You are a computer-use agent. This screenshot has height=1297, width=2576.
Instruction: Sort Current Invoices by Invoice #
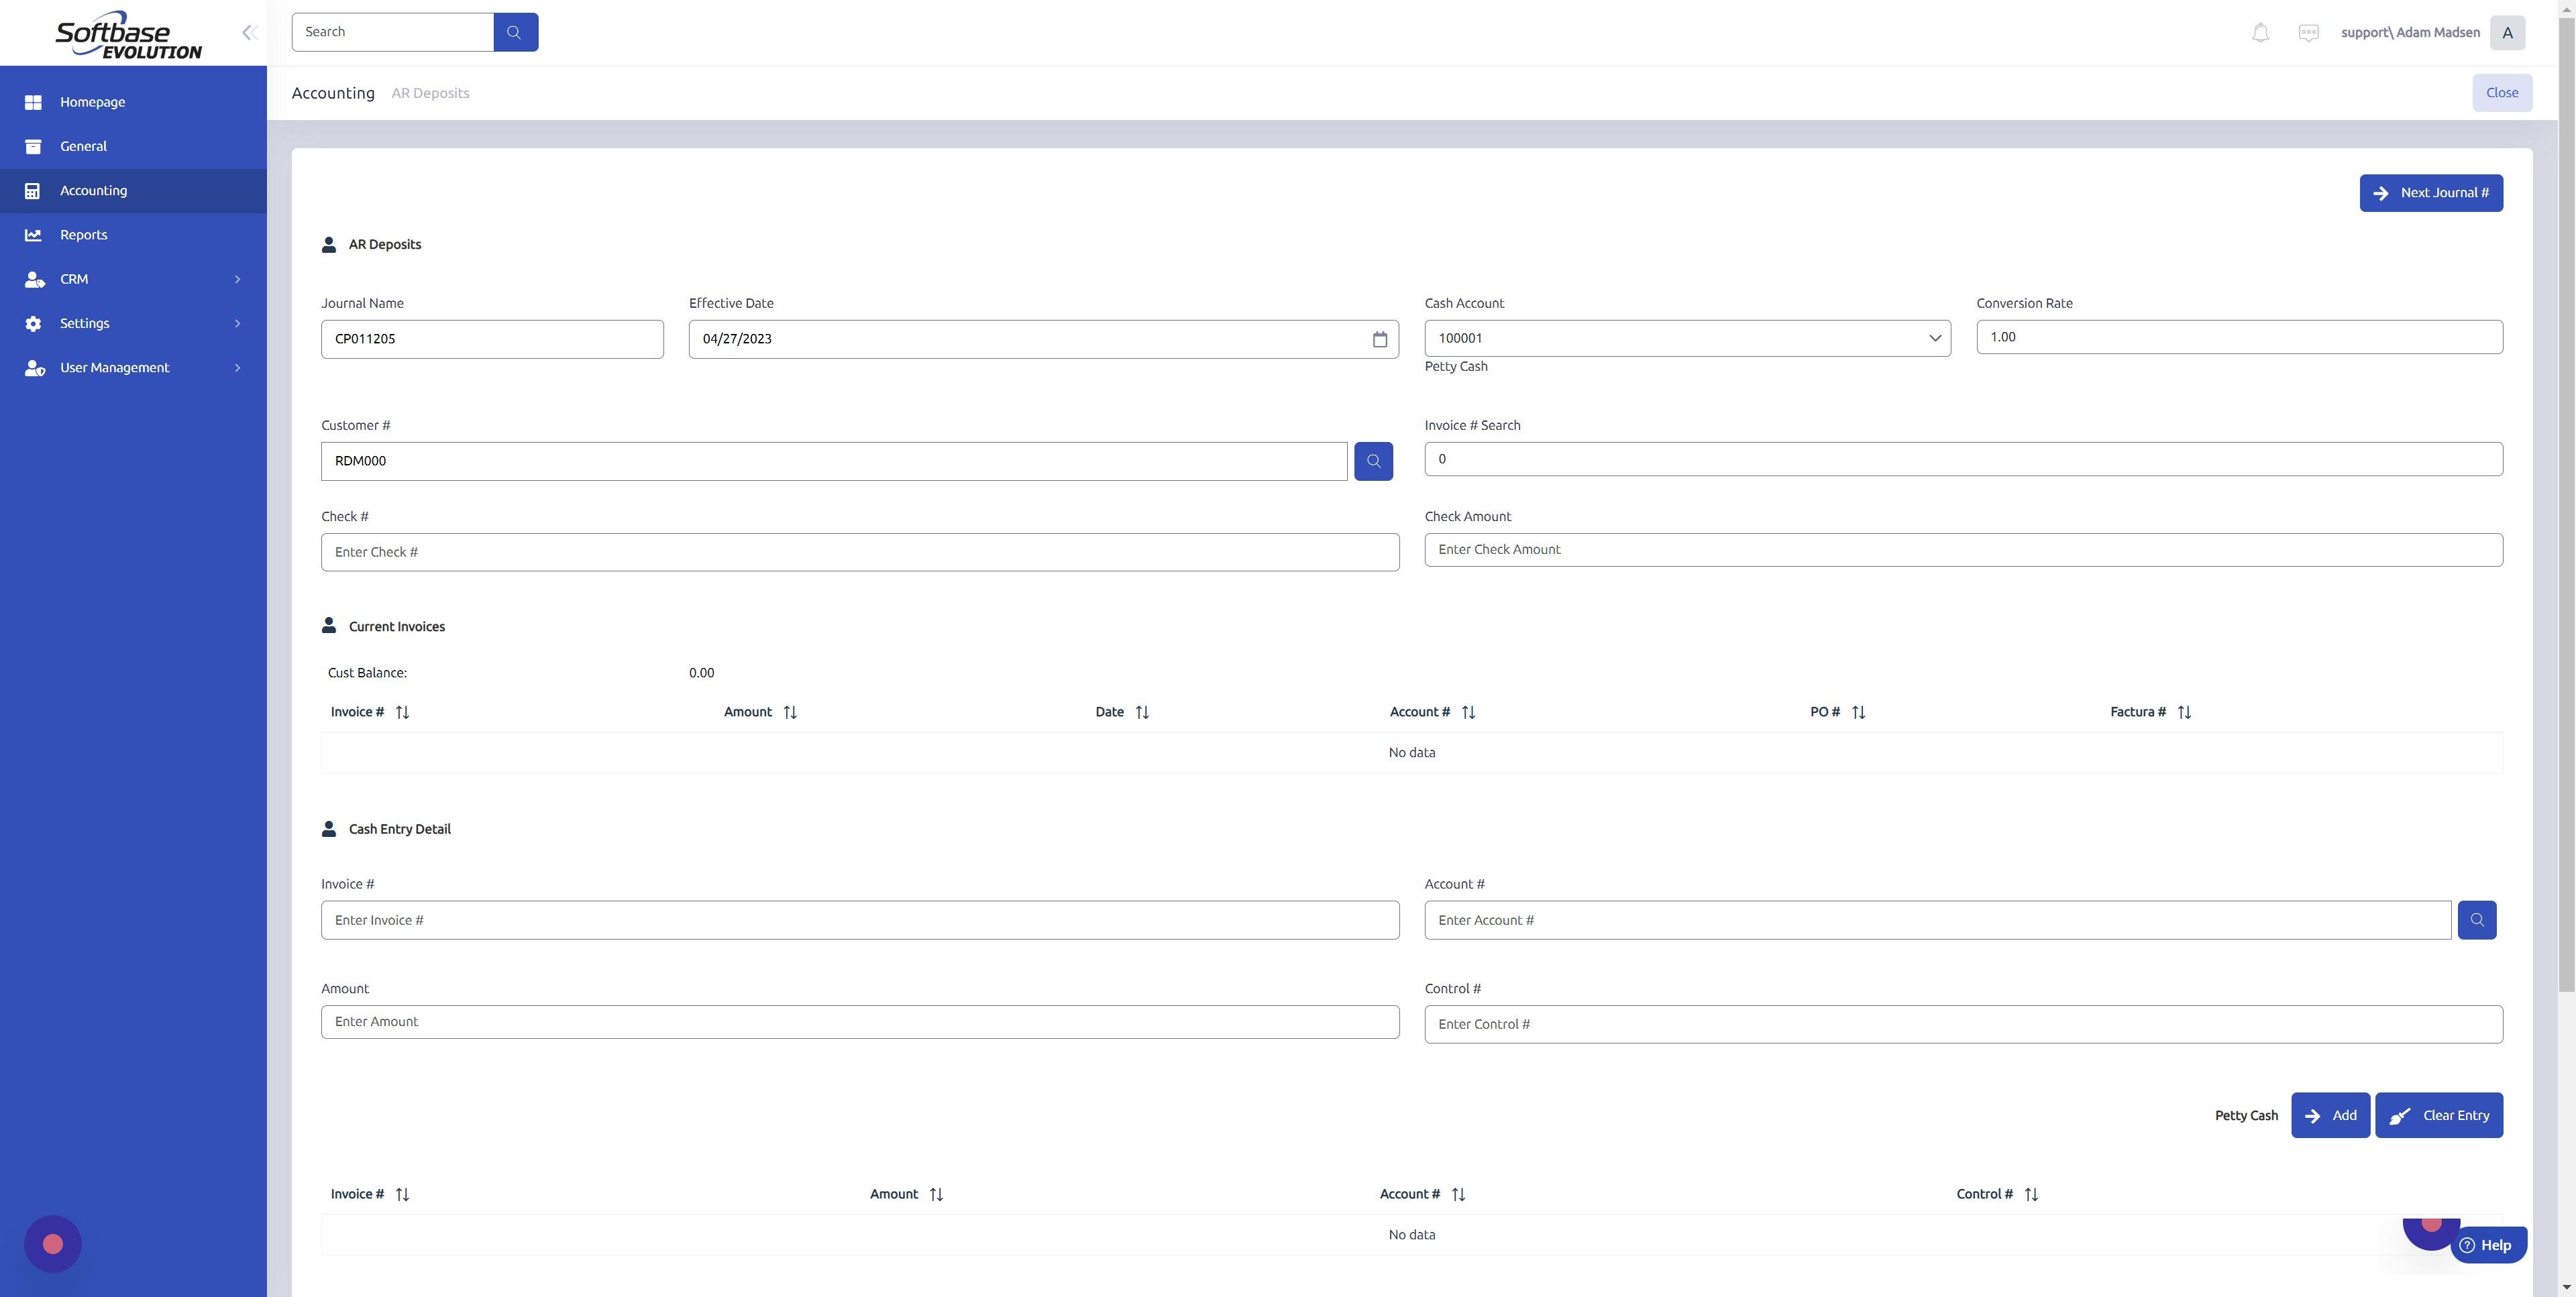pos(402,712)
